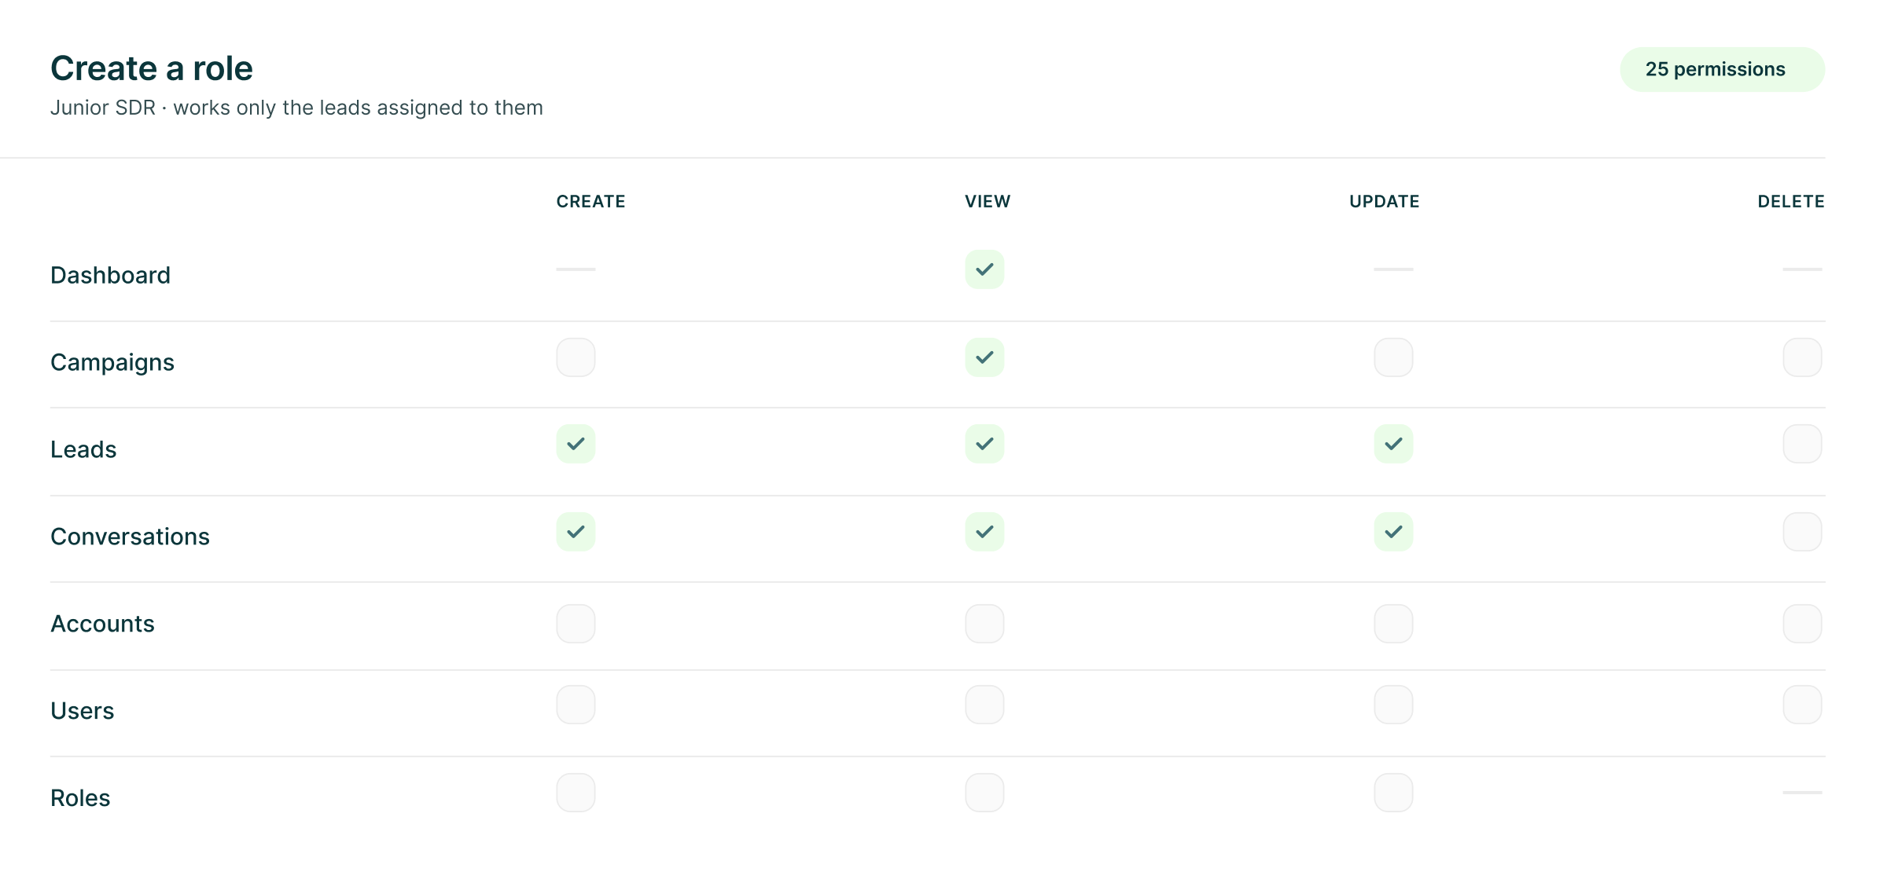Enable Delete permission for Users

click(1802, 705)
